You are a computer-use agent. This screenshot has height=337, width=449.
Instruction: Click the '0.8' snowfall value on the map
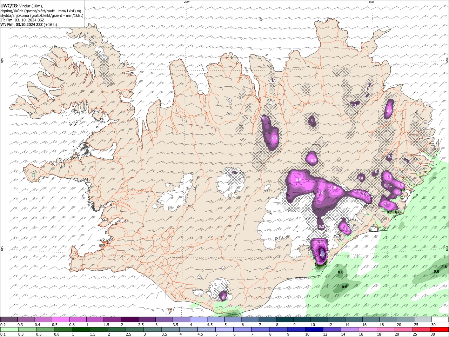[x=389, y=111]
